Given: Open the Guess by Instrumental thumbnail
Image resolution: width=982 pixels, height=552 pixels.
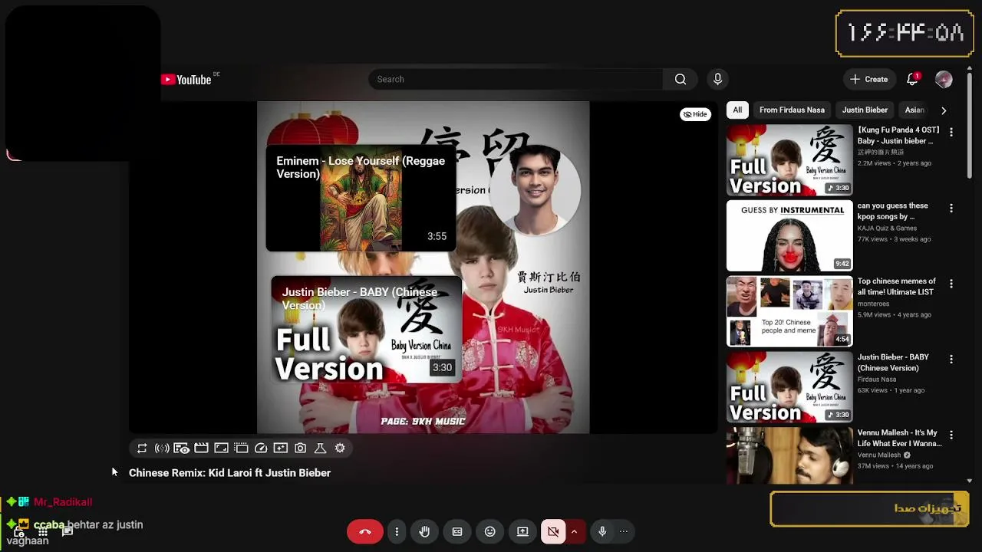Looking at the screenshot, I should tap(789, 236).
